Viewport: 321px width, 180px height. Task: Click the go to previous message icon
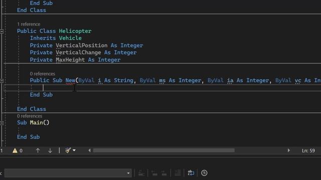(154, 173)
